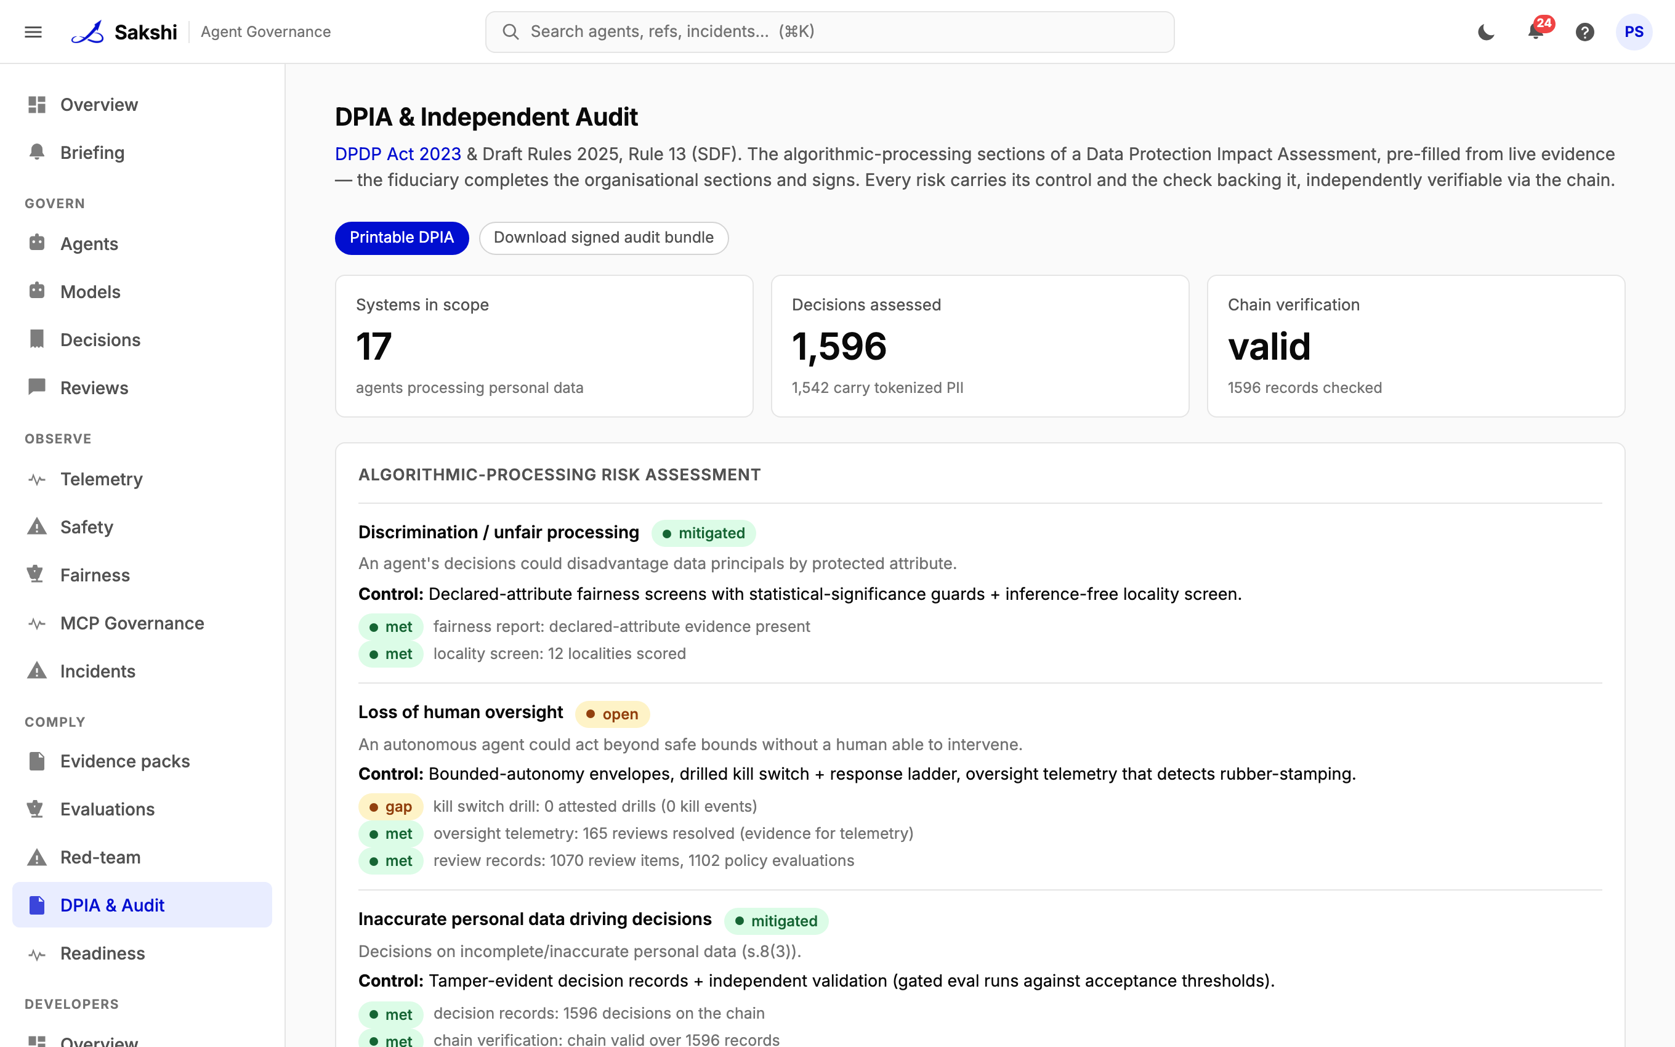Open the PS user avatar menu
Screen dimensions: 1675x1047
[x=1634, y=32]
